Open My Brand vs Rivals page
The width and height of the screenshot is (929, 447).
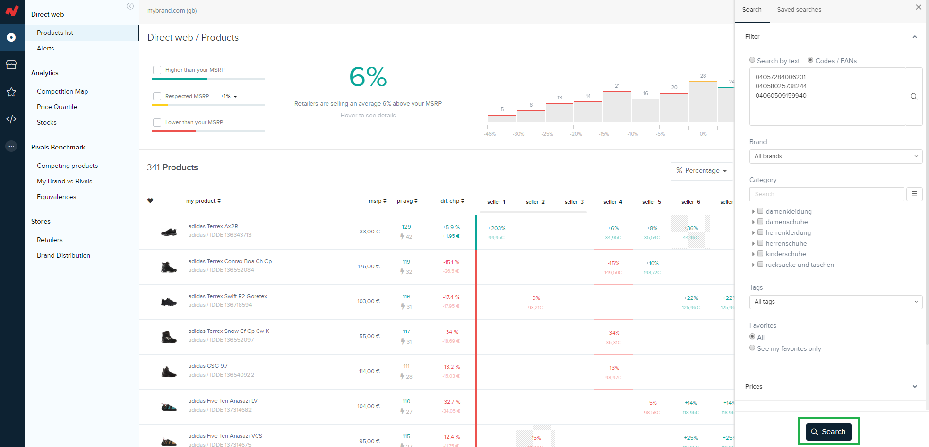coord(65,181)
